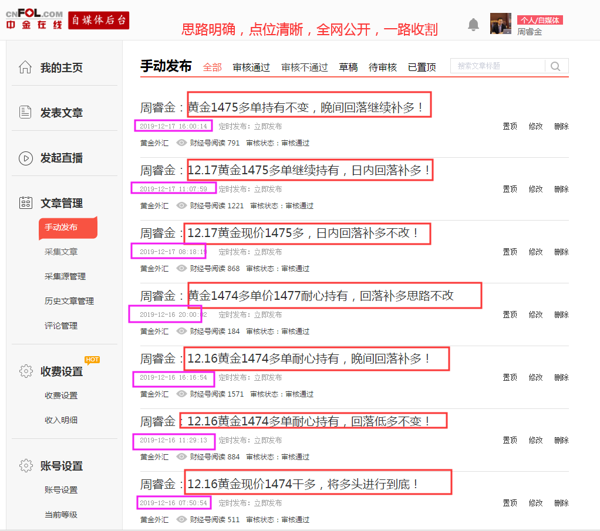Viewport: 600px width, 531px height.
Task: Select 历史文章管理 submenu item
Action: tap(69, 301)
